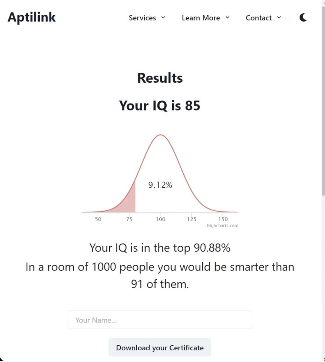Expand the Contact chevron arrow
This screenshot has width=325, height=362.
[x=279, y=18]
